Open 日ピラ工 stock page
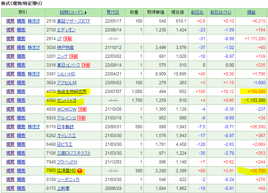 [x=65, y=144]
